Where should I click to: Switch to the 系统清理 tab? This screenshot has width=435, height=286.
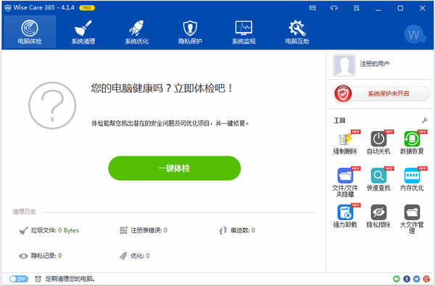point(83,32)
